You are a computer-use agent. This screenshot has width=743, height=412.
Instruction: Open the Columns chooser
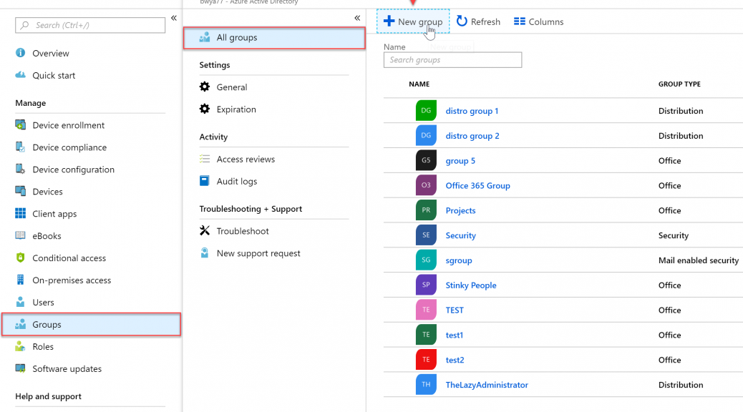(539, 21)
